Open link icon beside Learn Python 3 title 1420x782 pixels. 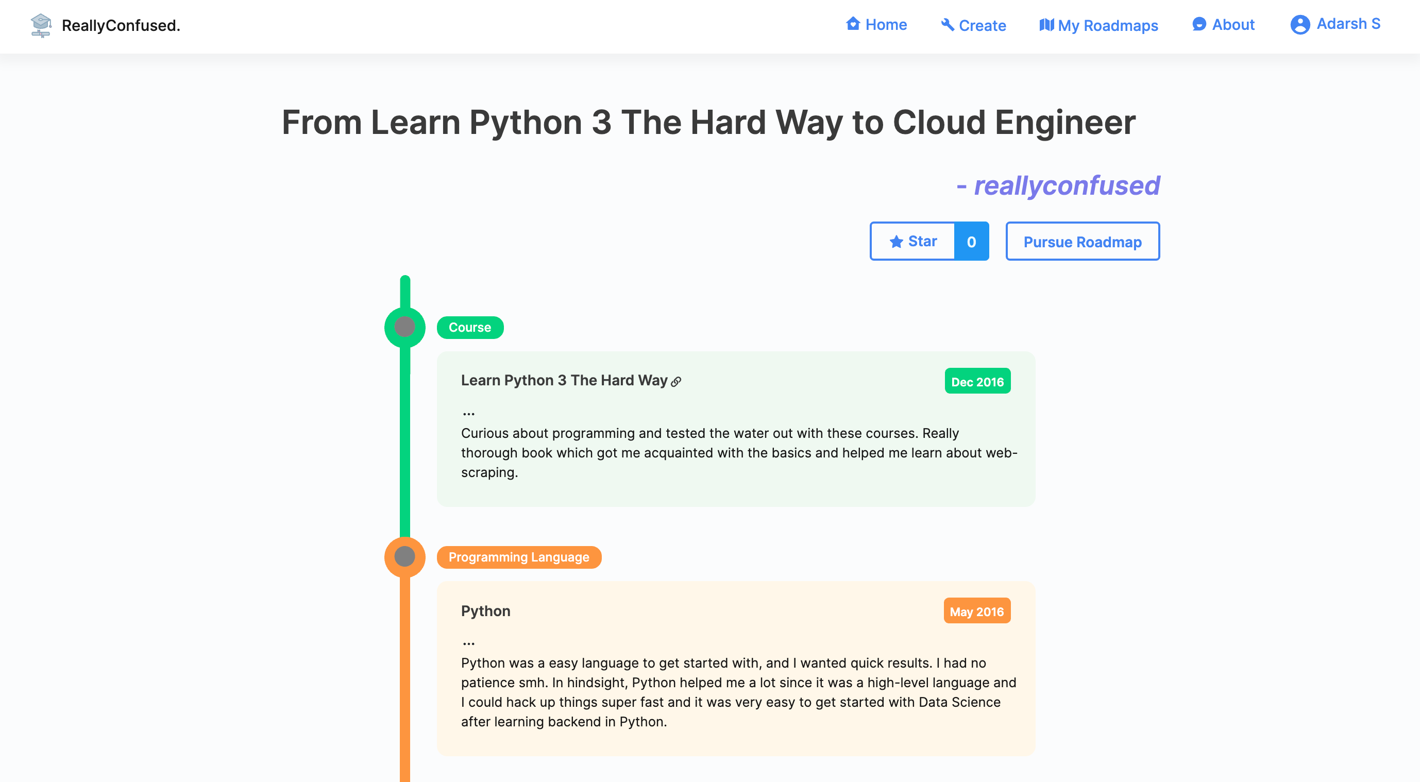click(x=677, y=381)
